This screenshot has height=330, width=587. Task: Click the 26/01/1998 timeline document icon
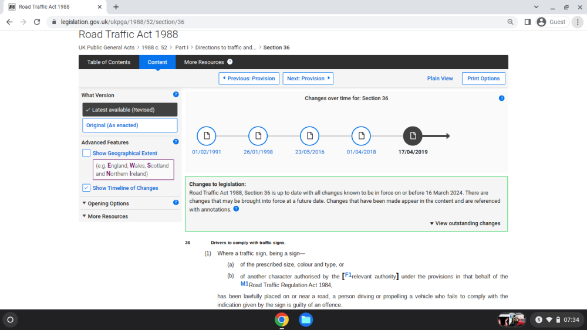point(258,135)
